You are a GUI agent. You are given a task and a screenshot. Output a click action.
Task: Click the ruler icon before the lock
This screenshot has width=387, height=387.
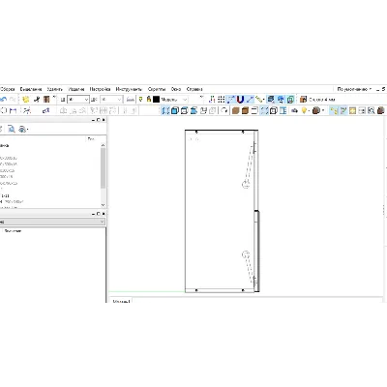[131, 100]
